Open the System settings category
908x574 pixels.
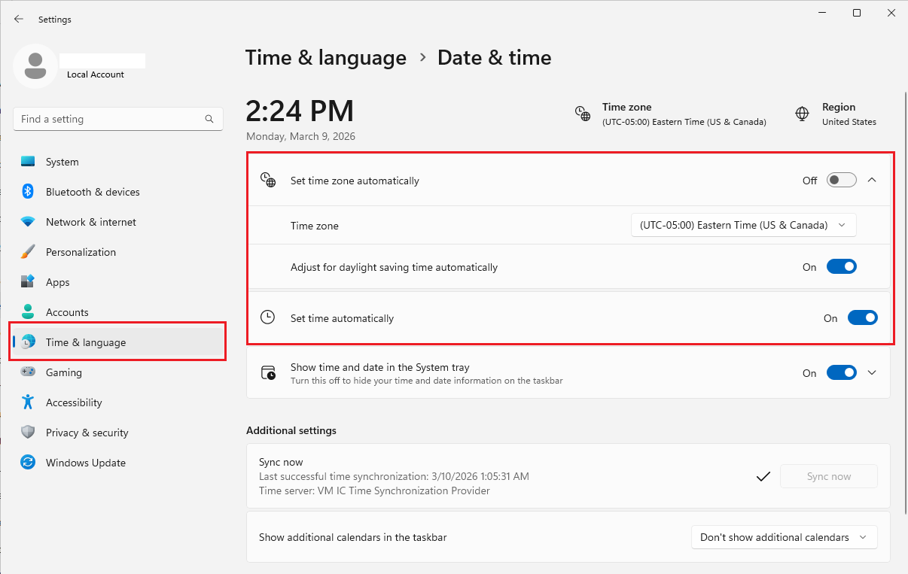[118, 162]
